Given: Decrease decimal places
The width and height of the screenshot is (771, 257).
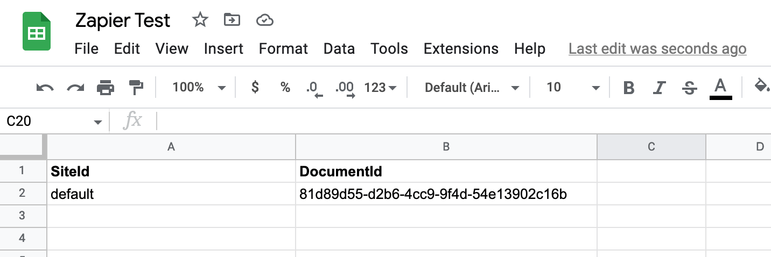Looking at the screenshot, I should click(314, 89).
